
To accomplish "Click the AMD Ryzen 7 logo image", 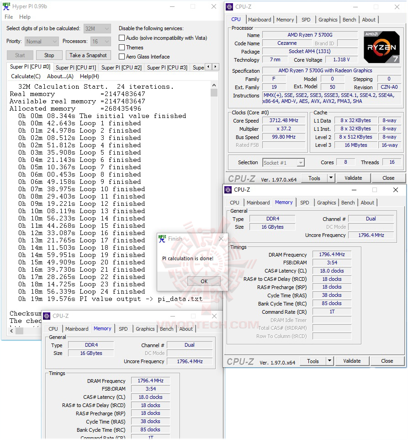I will point(382,47).
